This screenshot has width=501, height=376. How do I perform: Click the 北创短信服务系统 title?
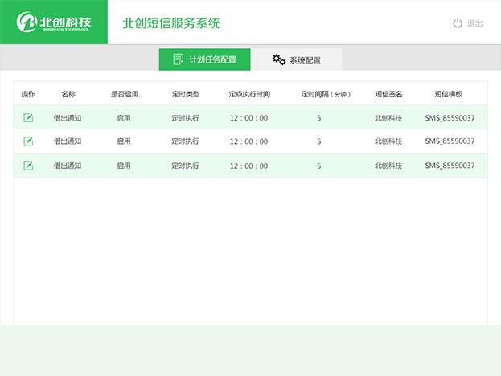pyautogui.click(x=170, y=23)
